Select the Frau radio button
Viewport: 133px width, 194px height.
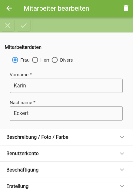click(x=15, y=60)
